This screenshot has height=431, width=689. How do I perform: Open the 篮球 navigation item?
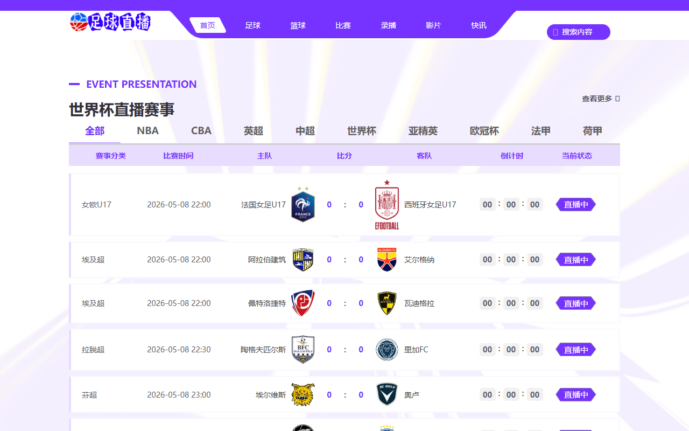[x=298, y=25]
